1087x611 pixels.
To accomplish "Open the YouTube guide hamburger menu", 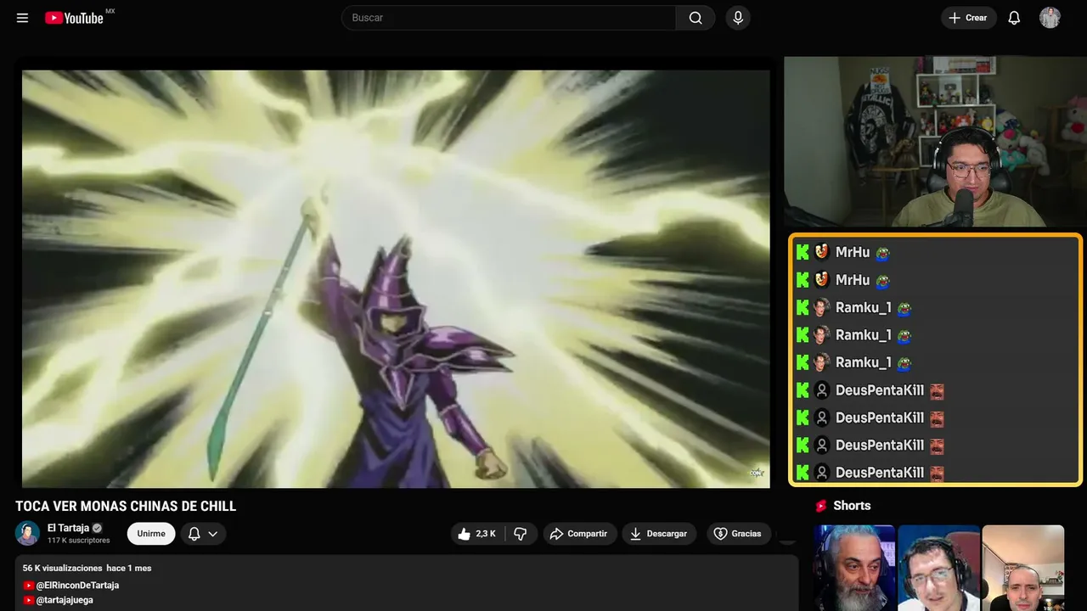I will point(23,18).
